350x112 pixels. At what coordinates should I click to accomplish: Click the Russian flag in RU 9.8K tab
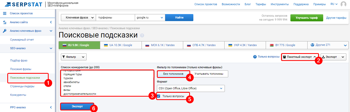(x=64, y=45)
